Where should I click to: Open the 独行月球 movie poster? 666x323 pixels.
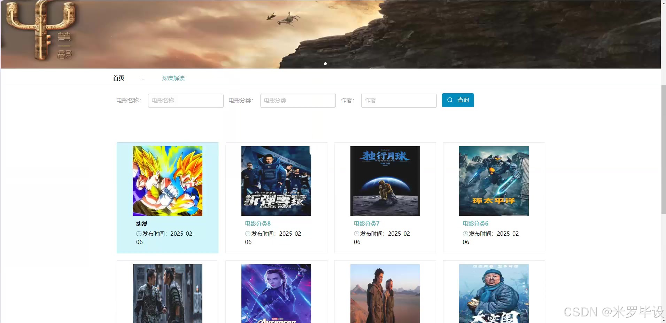[x=385, y=181]
